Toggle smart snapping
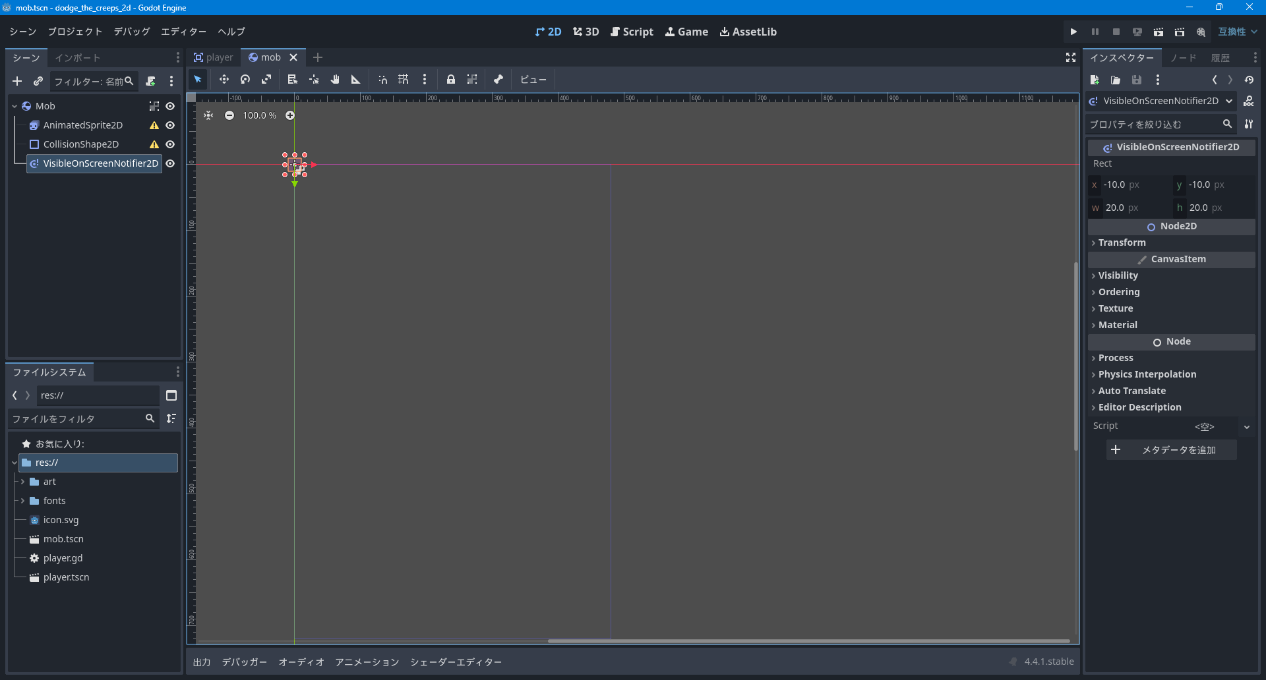Screen dimensions: 1266x680 [x=382, y=80]
